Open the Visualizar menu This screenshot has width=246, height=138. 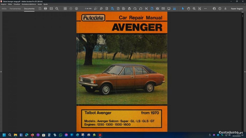(17, 4)
